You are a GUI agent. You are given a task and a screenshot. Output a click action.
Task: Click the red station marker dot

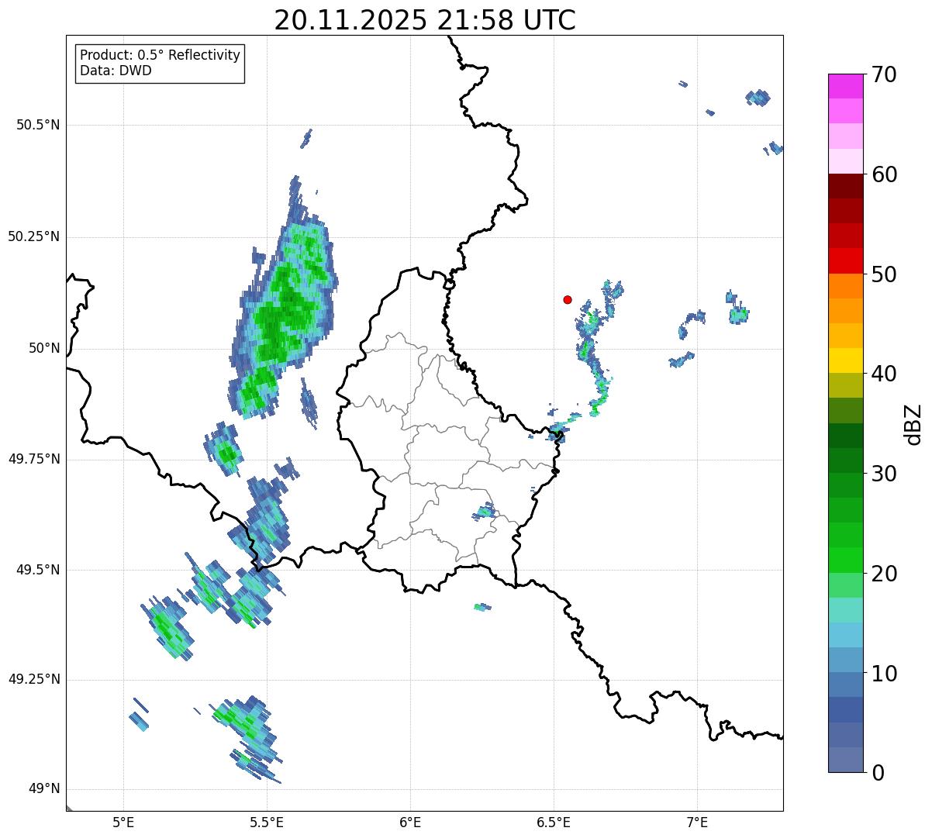pos(568,299)
